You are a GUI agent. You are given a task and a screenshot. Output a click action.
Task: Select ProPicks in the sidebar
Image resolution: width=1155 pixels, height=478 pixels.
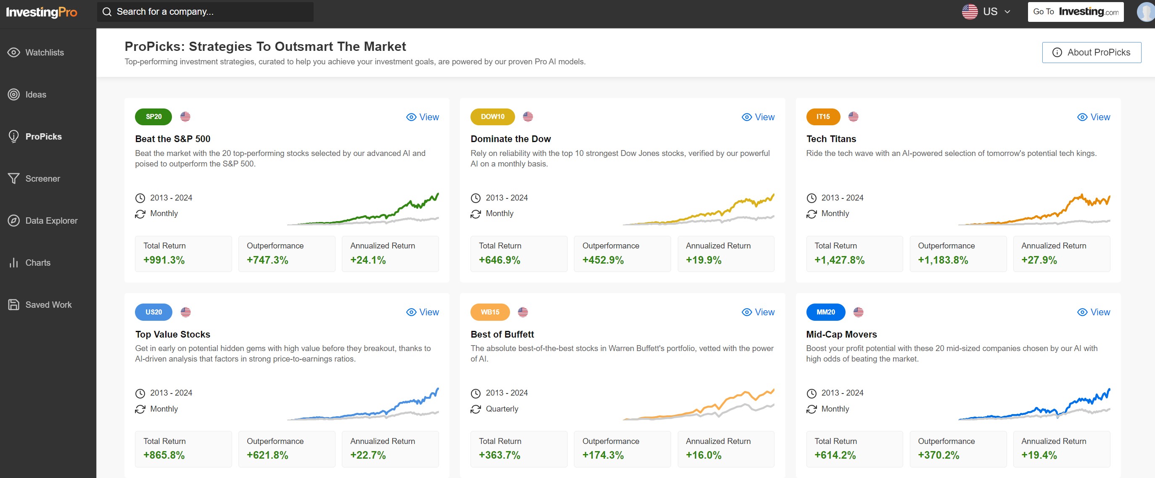click(48, 136)
